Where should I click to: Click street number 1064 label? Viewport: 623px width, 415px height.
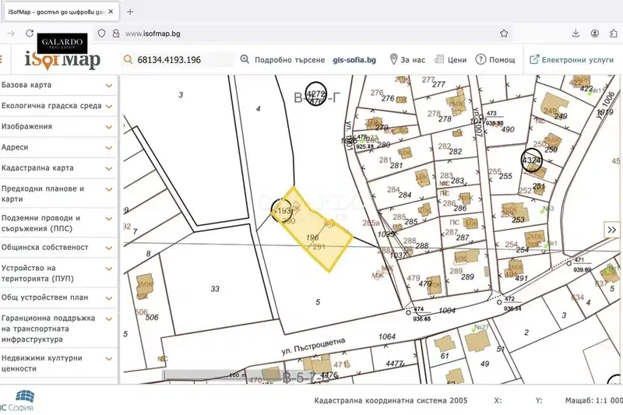coord(387,337)
